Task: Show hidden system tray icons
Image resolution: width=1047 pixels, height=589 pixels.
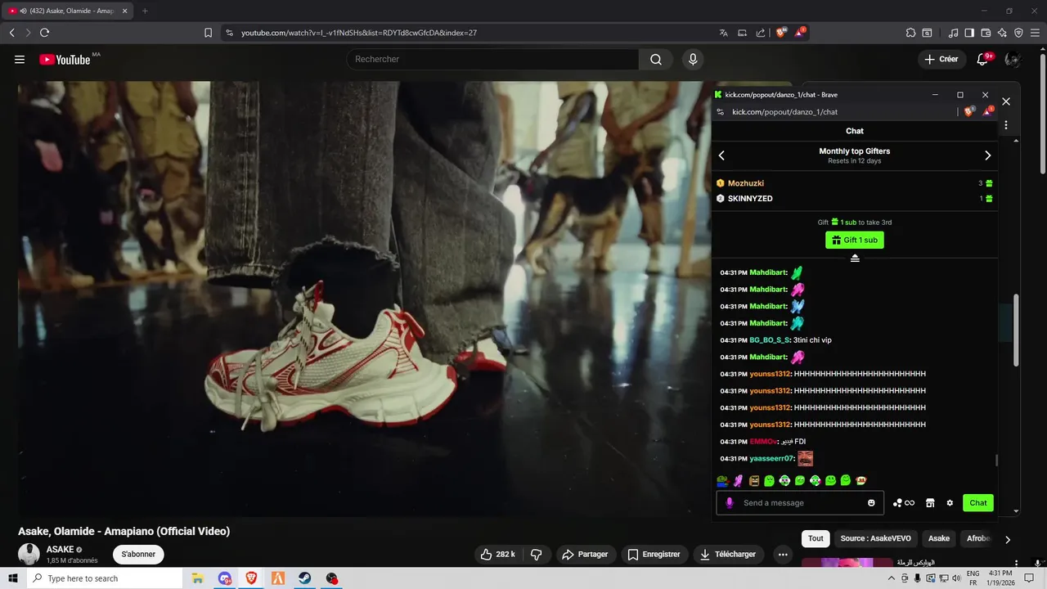Action: tap(892, 578)
